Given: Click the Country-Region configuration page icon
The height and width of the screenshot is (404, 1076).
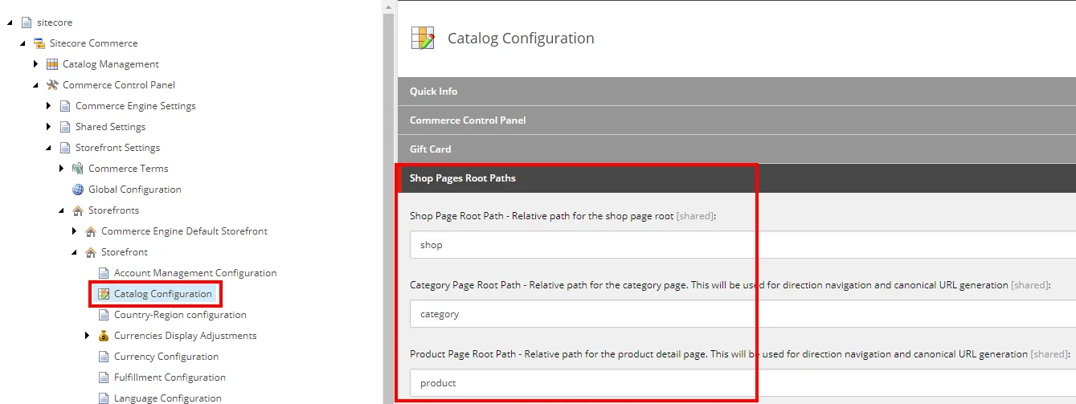Looking at the screenshot, I should (x=104, y=315).
